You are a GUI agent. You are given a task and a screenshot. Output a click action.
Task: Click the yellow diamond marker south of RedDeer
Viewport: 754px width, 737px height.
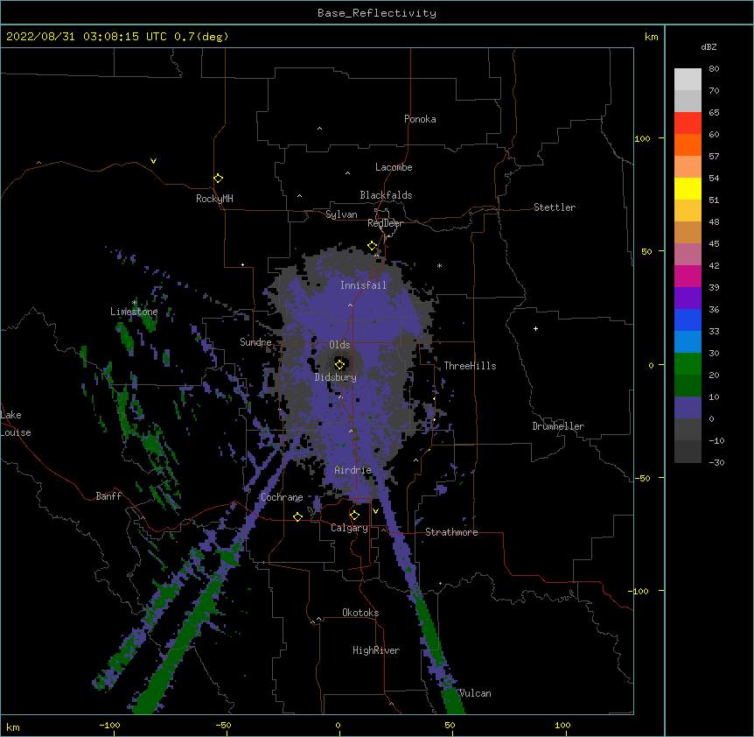(372, 246)
